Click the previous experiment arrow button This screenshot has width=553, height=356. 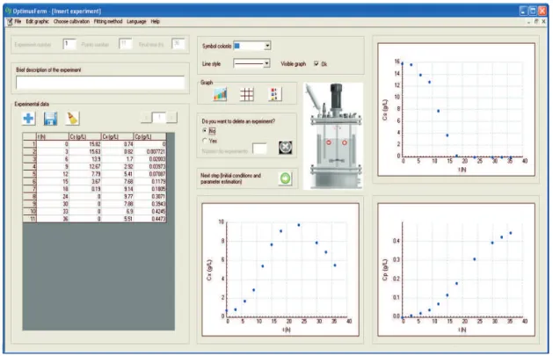tap(146, 118)
